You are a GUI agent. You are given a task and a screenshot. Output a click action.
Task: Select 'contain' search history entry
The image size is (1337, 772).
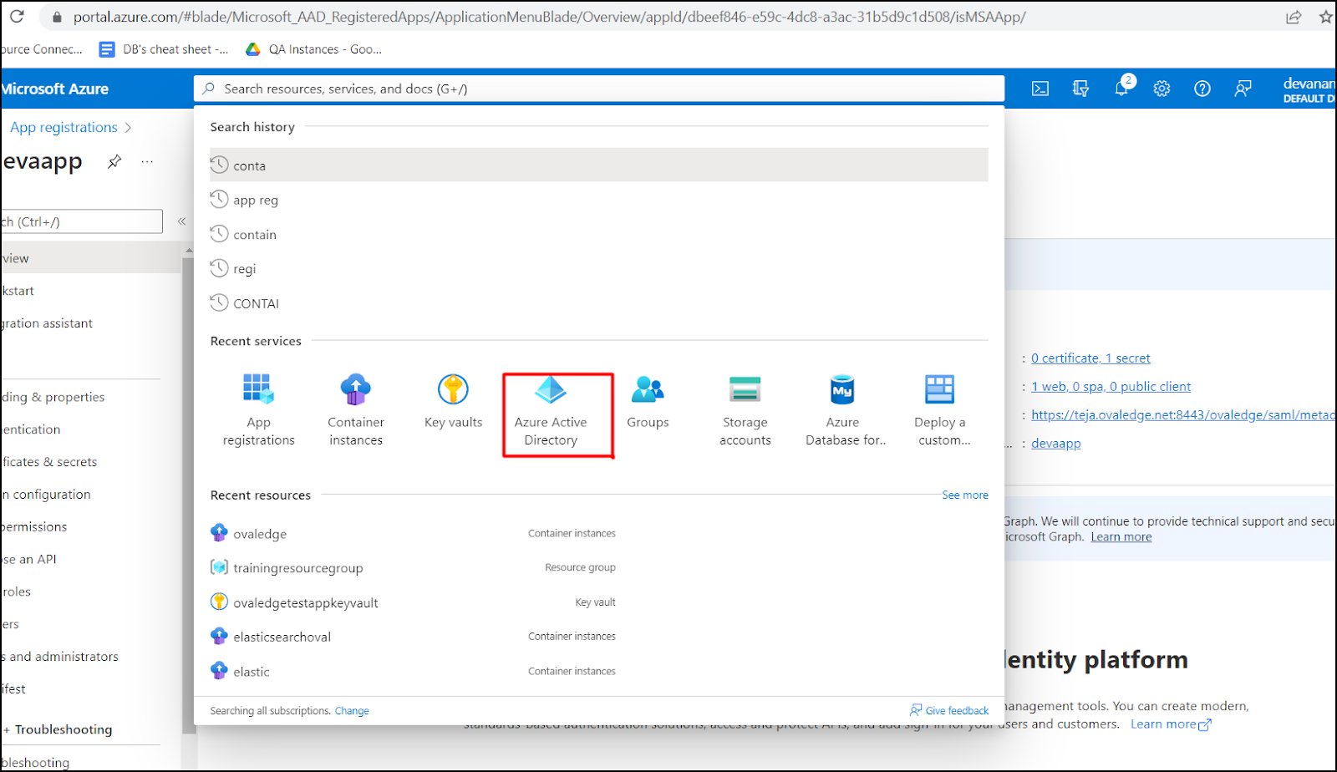click(598, 235)
